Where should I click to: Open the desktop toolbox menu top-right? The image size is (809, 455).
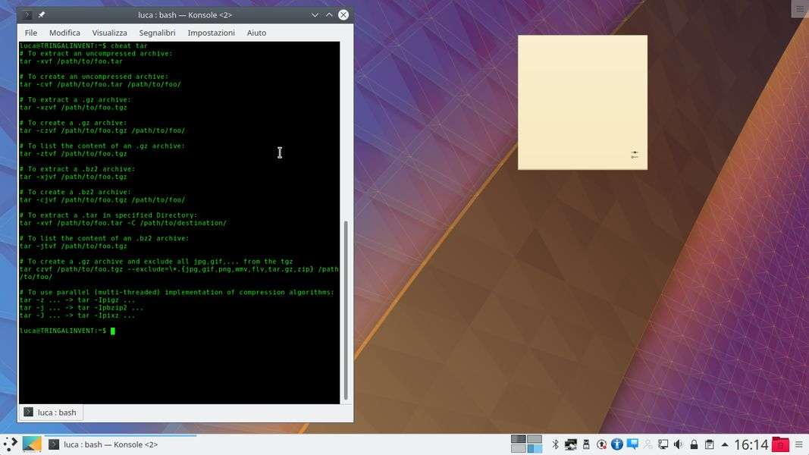click(801, 8)
